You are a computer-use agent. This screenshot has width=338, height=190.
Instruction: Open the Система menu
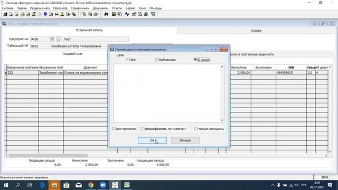(7, 8)
